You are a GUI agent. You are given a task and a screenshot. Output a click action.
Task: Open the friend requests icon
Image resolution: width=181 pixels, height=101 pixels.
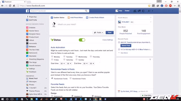[135, 11]
